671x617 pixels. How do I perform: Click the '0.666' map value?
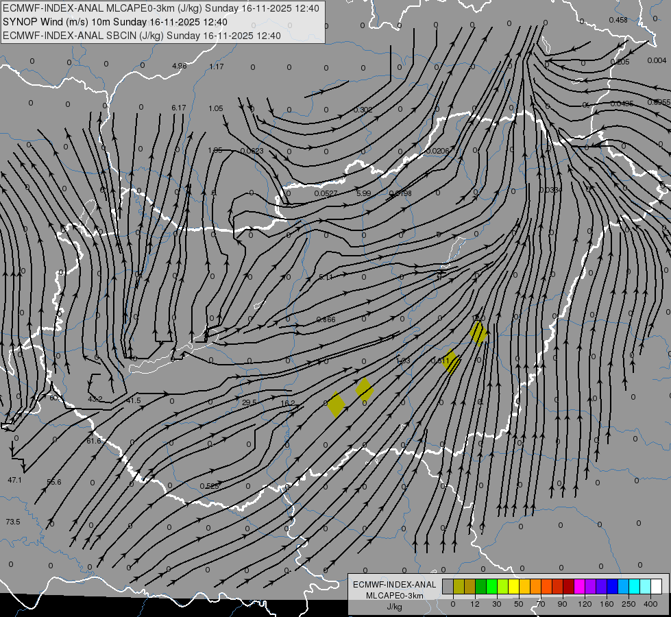326,319
